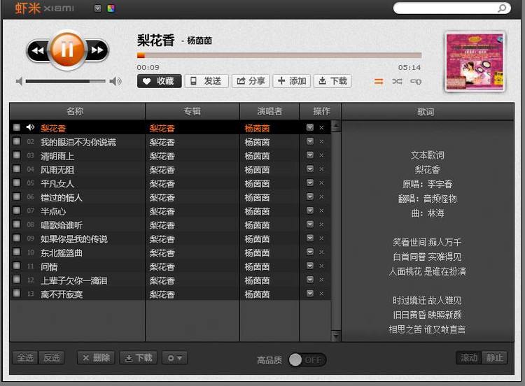Open action dropdown for 平凡女人
This screenshot has height=386, width=525.
click(x=310, y=183)
